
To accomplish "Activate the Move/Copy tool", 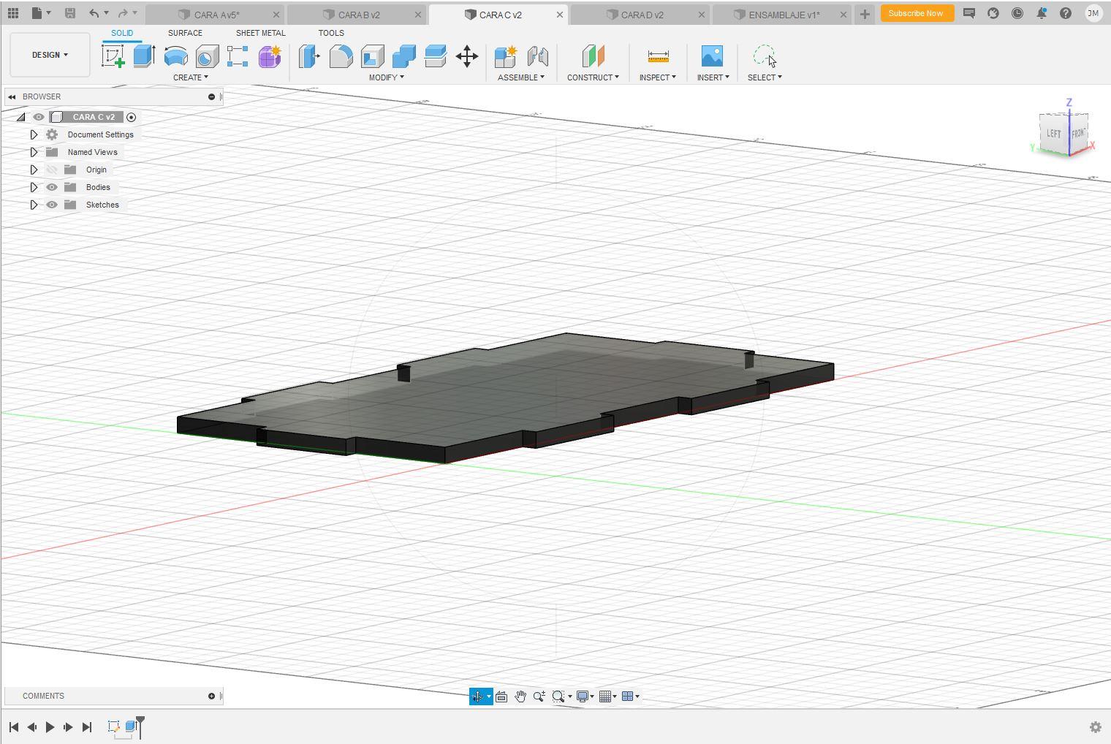I will coord(466,56).
